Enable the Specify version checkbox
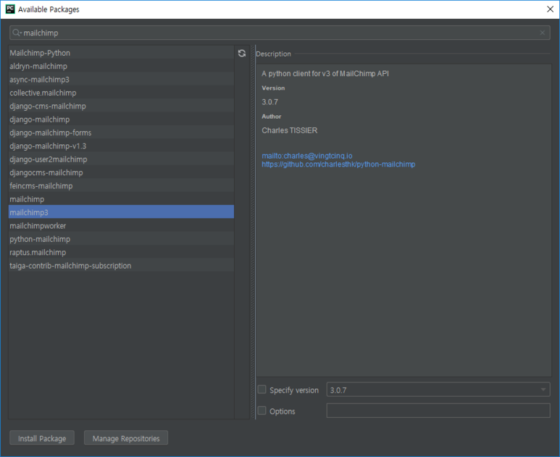 click(x=262, y=390)
